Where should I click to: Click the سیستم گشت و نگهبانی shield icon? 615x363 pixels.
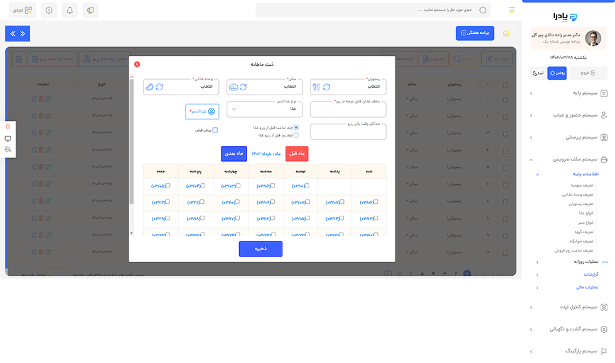point(604,329)
